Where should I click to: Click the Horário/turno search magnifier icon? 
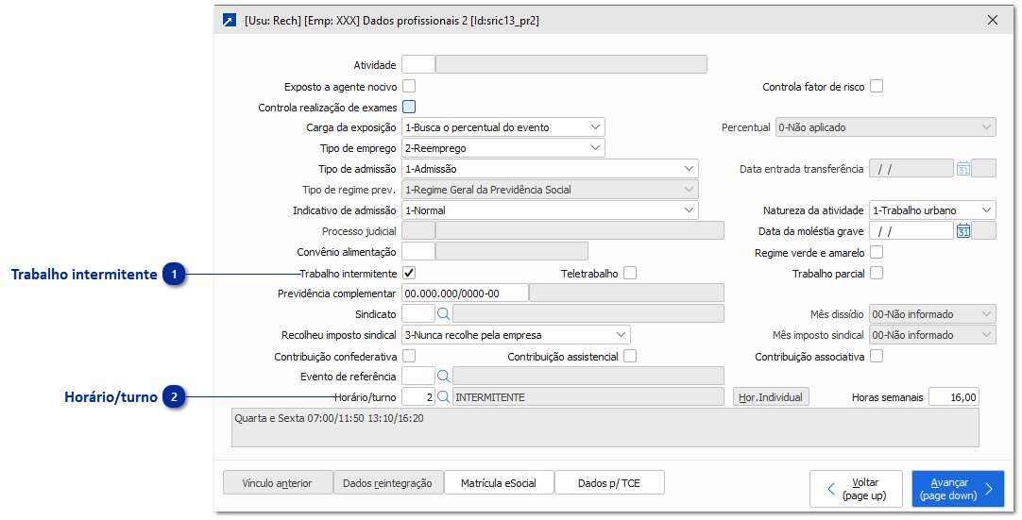pos(444,397)
